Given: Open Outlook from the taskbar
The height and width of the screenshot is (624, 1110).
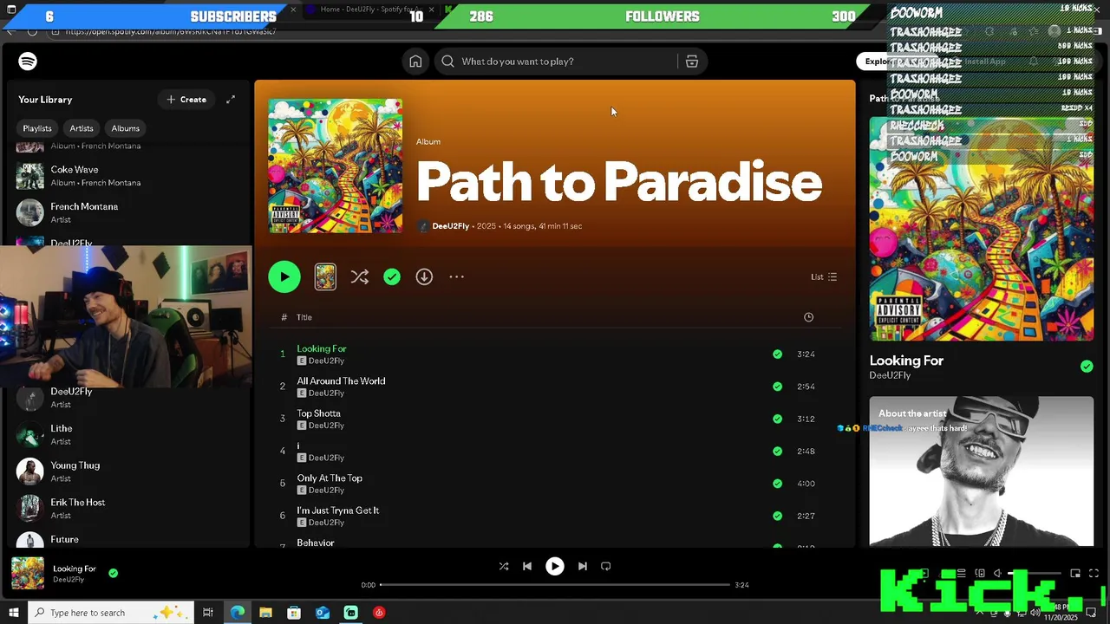Looking at the screenshot, I should pos(323,613).
